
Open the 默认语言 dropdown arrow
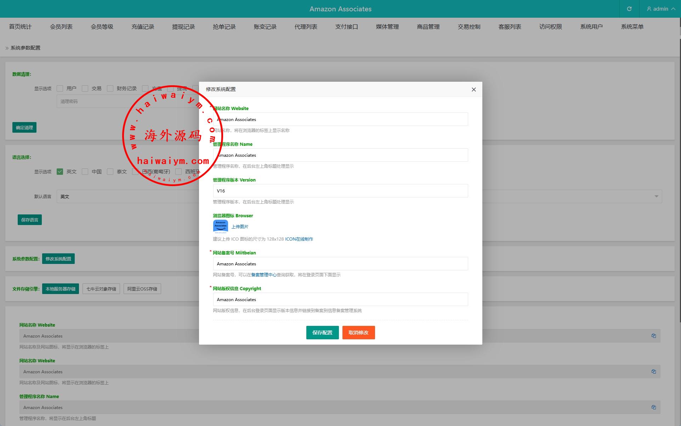pyautogui.click(x=656, y=196)
